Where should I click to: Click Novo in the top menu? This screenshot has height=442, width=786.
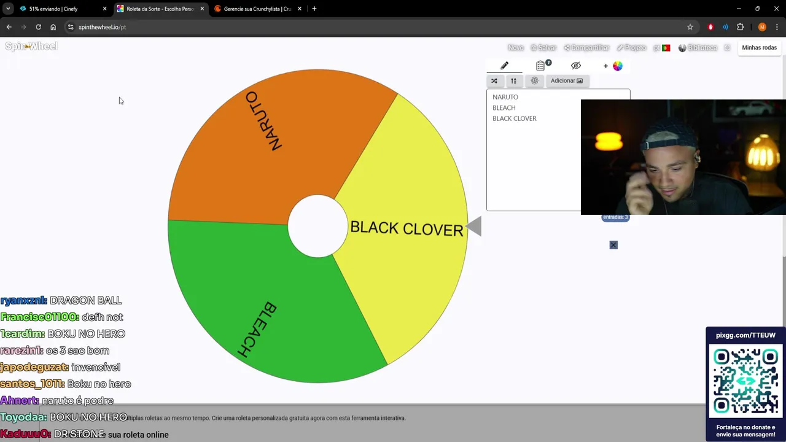(516, 47)
